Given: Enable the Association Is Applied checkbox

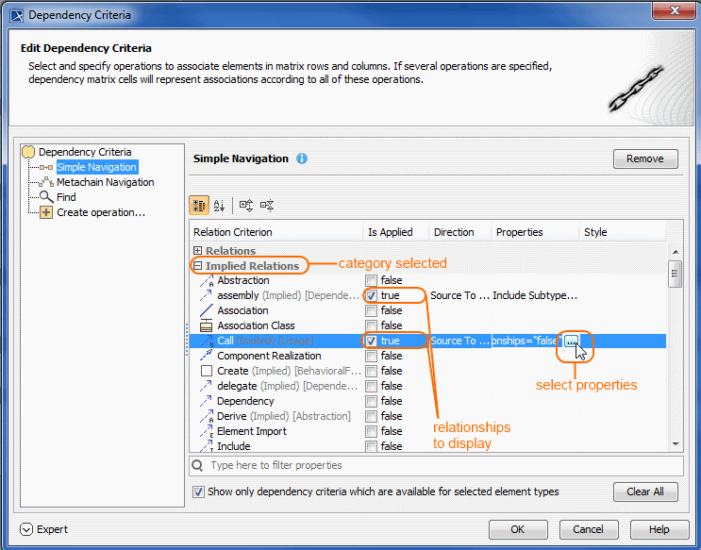Looking at the screenshot, I should (371, 310).
